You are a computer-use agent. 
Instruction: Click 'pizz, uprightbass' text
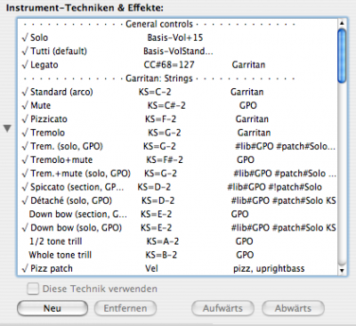[269, 269]
